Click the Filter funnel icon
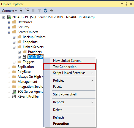The image size is (134, 128). click(39, 11)
